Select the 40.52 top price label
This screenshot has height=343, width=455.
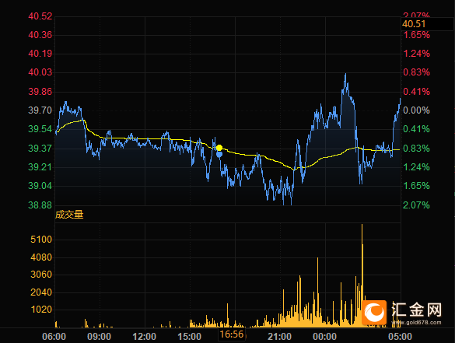click(40, 16)
